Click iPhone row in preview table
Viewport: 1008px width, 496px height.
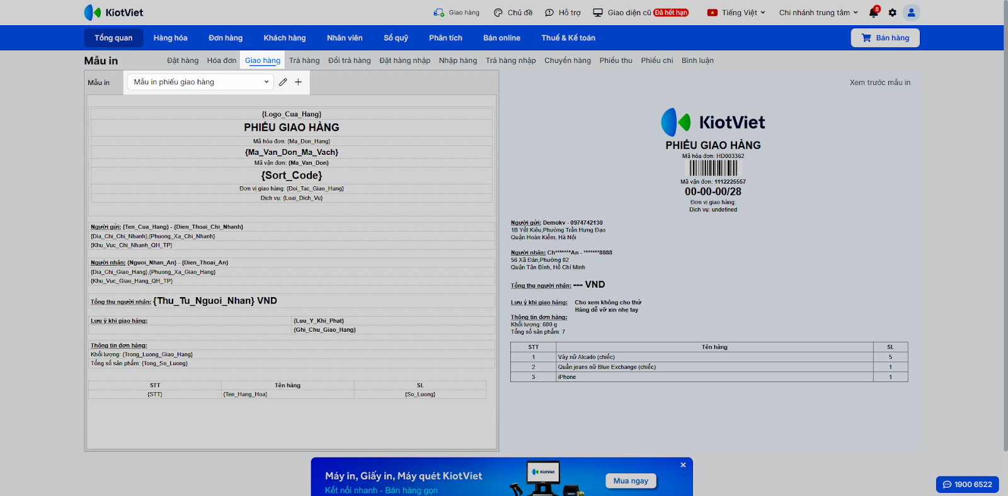coord(709,377)
